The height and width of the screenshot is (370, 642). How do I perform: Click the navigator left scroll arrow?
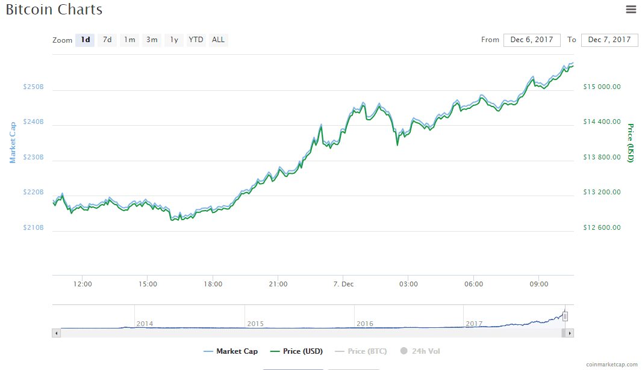coord(56,333)
